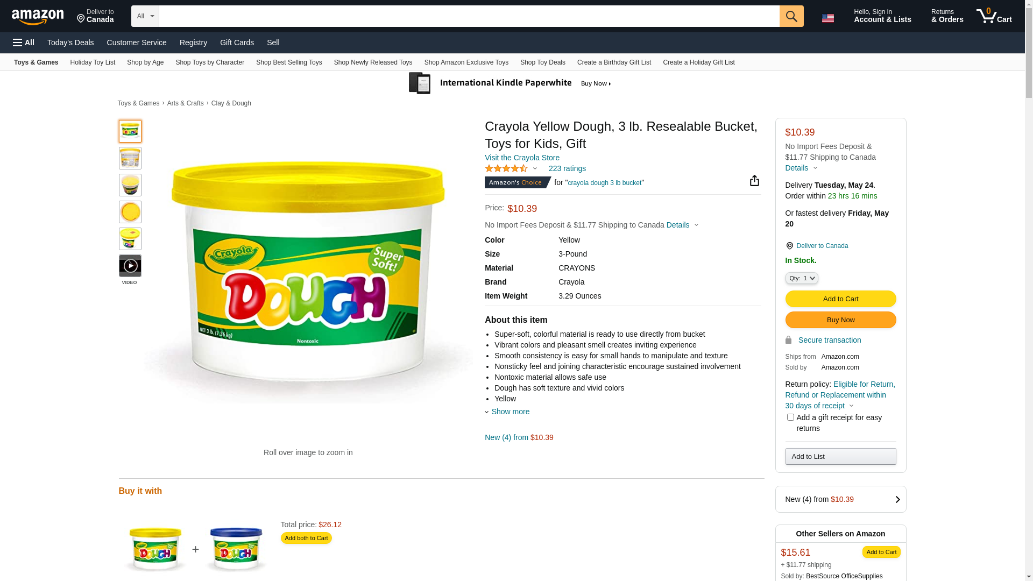Select the solid yellow dough swatch thumbnail
This screenshot has width=1033, height=581.
130,212
